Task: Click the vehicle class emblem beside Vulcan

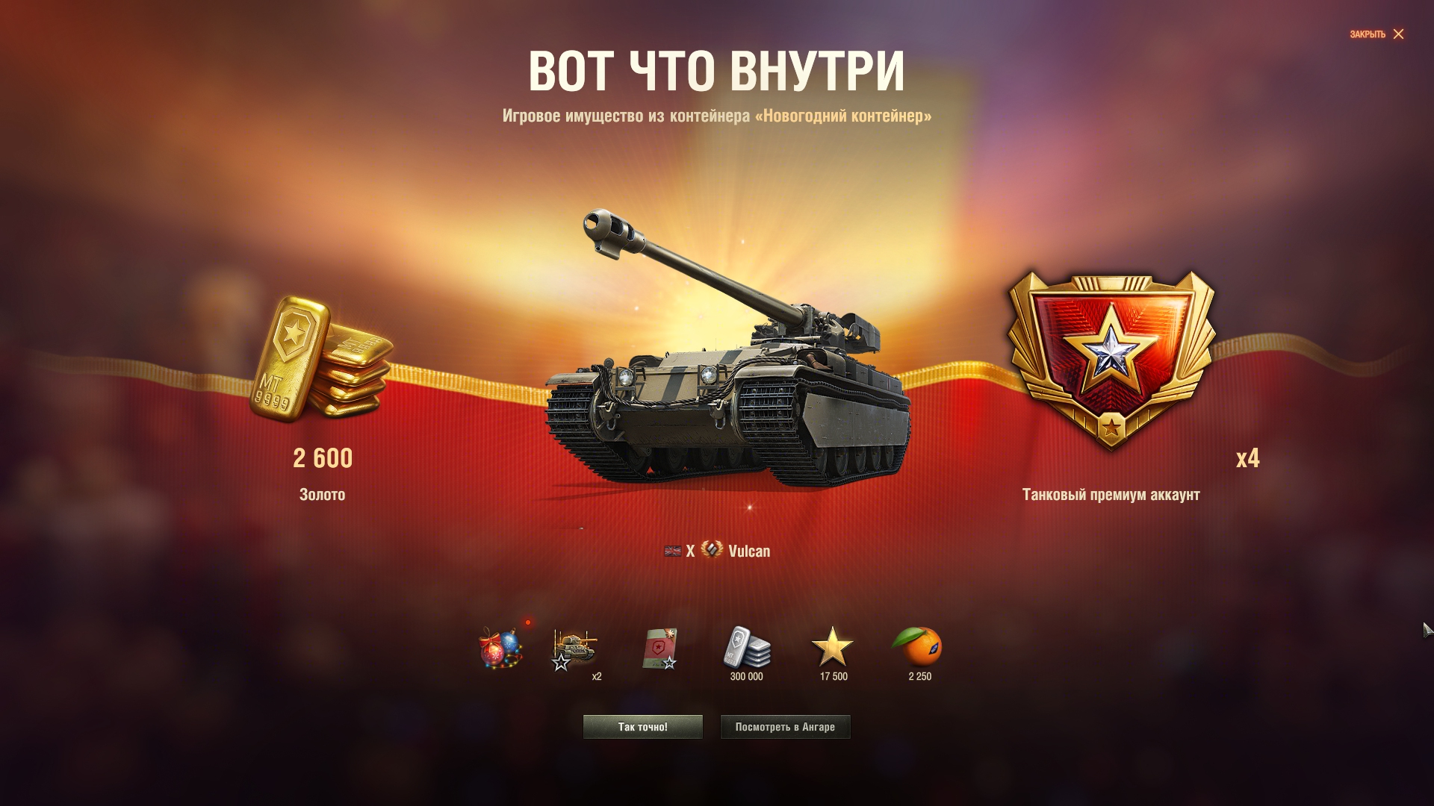Action: tap(712, 550)
